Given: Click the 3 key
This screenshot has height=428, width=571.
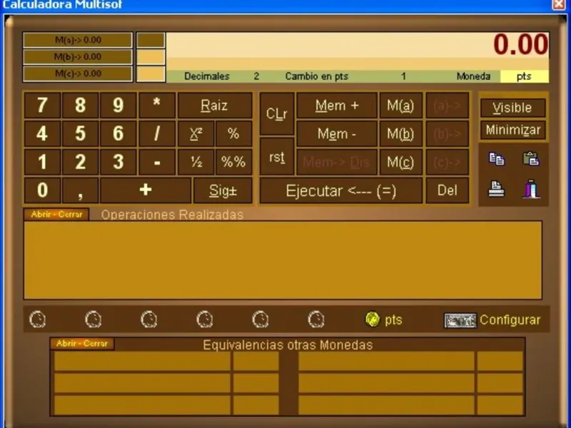Looking at the screenshot, I should (118, 162).
